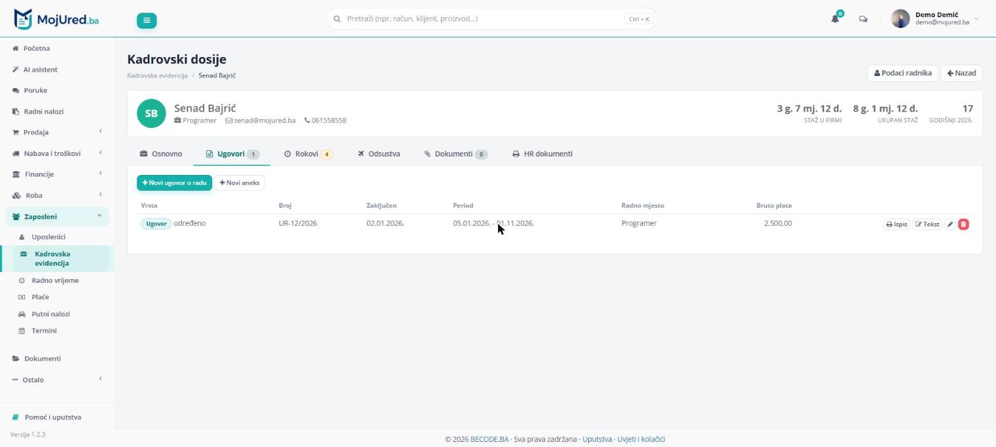Open Poruke in sidebar
This screenshot has width=996, height=447.
tap(35, 90)
